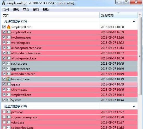The width and height of the screenshot is (143, 129).
Task: Click the icon beside alibabaprotectcon.exe
Action: (9, 48)
